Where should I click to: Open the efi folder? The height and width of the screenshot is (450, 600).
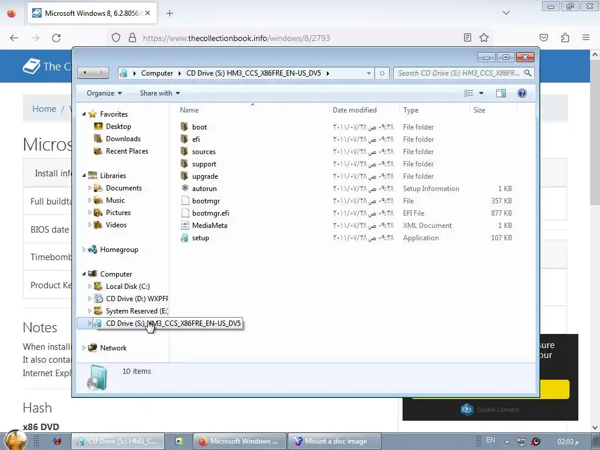(196, 139)
